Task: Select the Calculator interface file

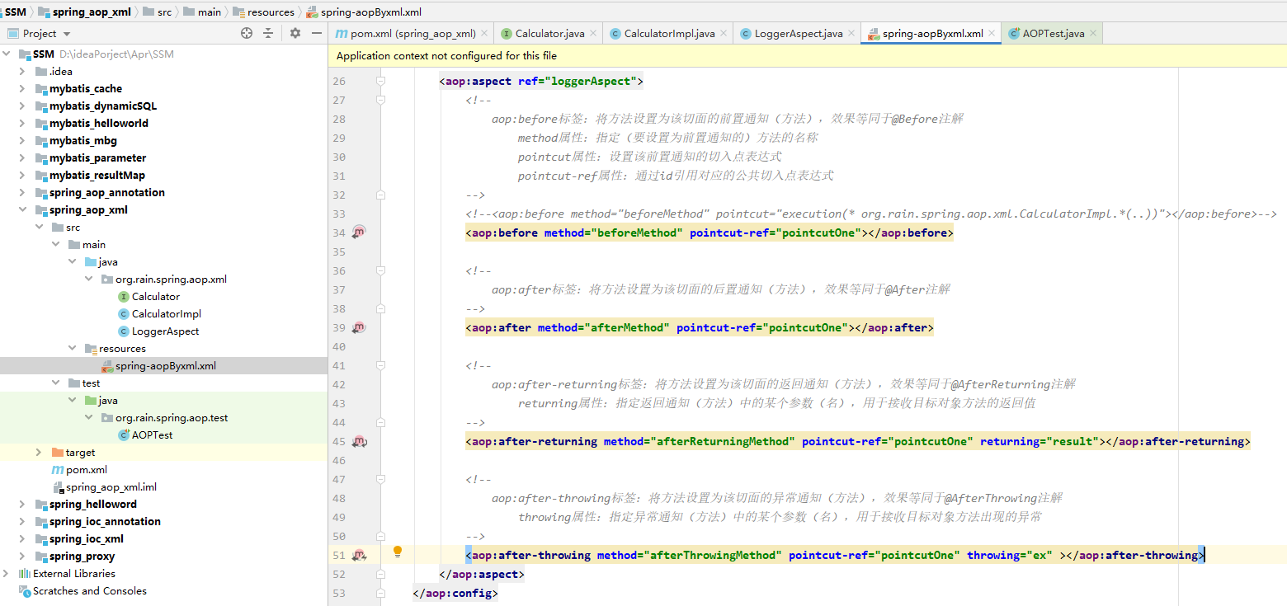Action: [156, 297]
